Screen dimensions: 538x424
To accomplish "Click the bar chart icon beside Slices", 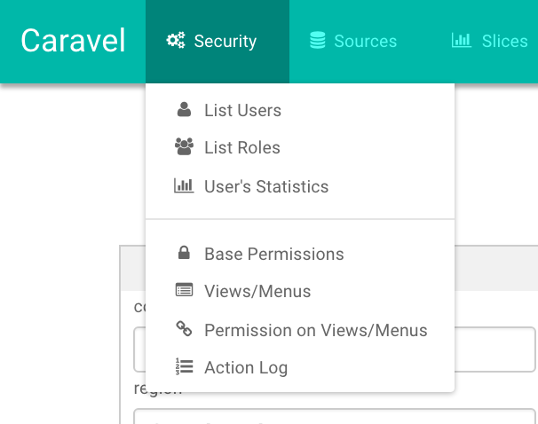I will 461,41.
